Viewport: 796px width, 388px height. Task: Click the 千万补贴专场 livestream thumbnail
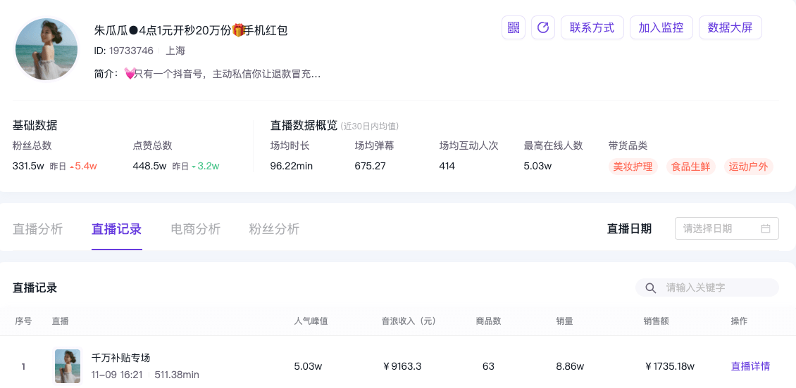68,366
